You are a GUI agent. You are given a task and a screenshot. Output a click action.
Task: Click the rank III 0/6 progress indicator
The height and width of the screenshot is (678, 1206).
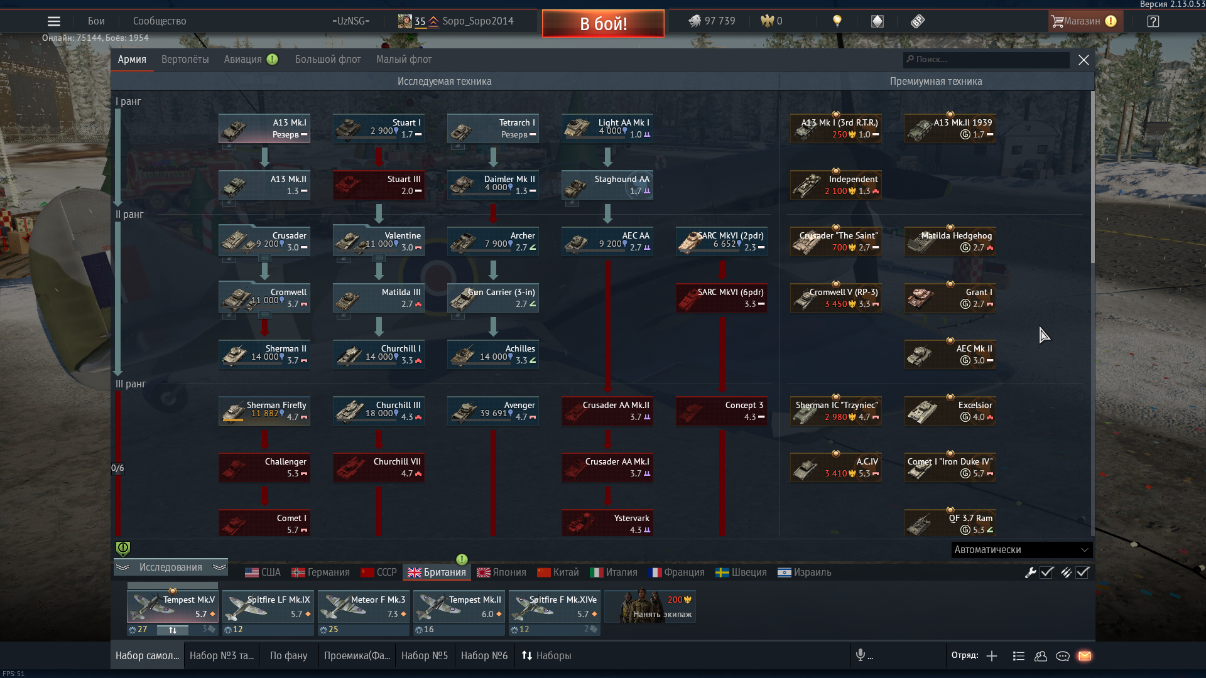[x=117, y=468]
